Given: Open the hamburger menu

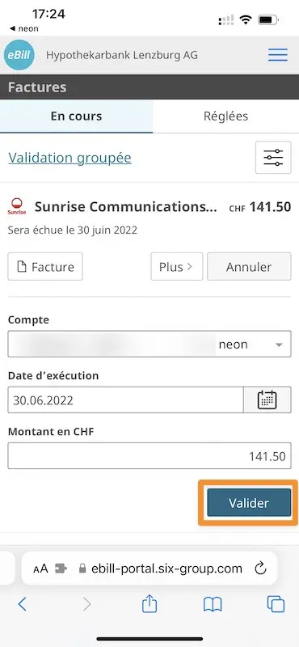Looking at the screenshot, I should click(x=278, y=55).
